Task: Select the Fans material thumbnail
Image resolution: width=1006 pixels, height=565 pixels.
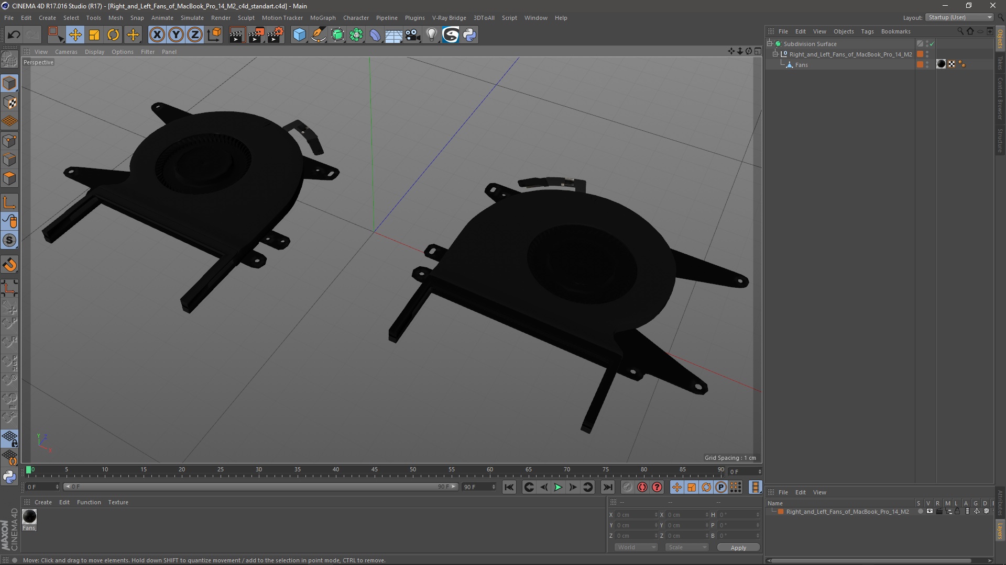Action: (x=29, y=517)
